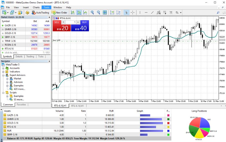Image resolution: width=226 pixels, height=142 pixels.
Task: Select the text label tool
Action: point(171,12)
